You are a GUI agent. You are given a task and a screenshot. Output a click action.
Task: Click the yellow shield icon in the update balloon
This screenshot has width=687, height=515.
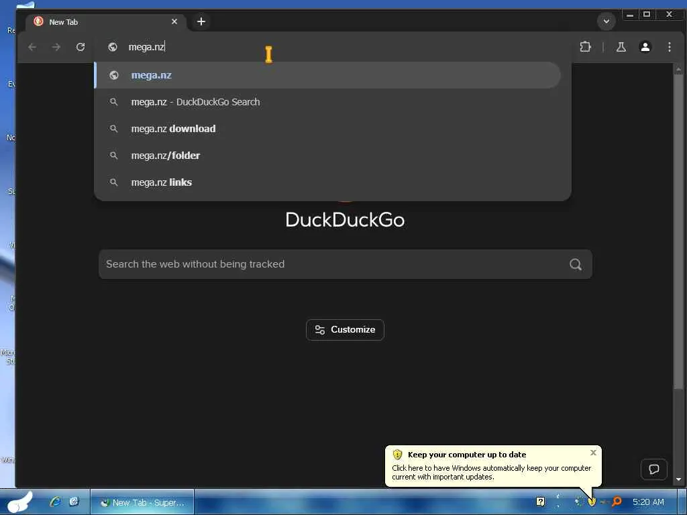tap(397, 454)
